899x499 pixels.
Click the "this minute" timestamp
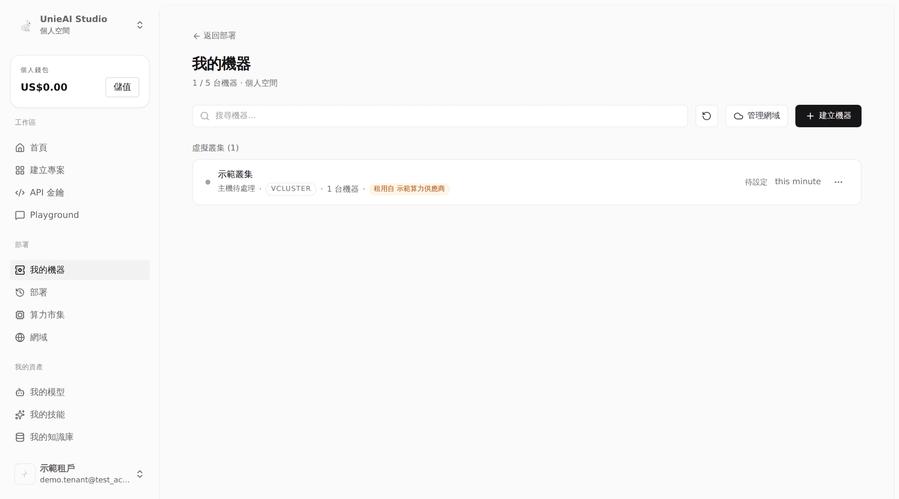(798, 182)
